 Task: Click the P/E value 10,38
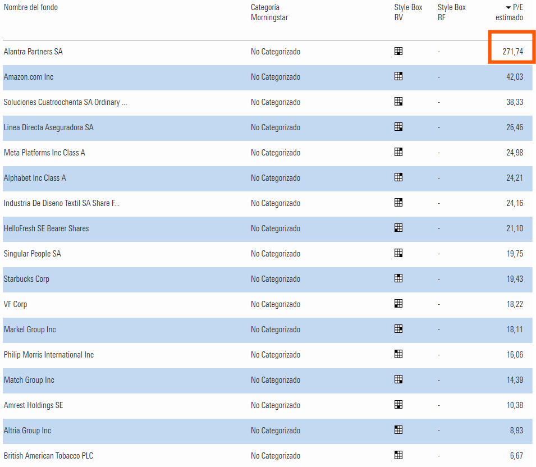(x=515, y=406)
